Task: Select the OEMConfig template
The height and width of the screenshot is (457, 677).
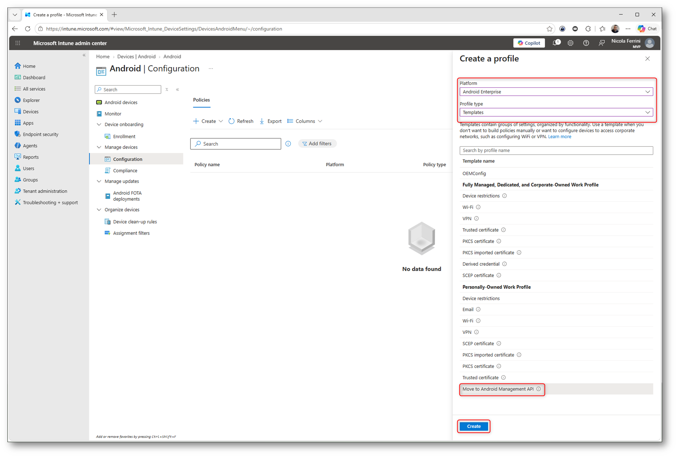Action: (556, 174)
